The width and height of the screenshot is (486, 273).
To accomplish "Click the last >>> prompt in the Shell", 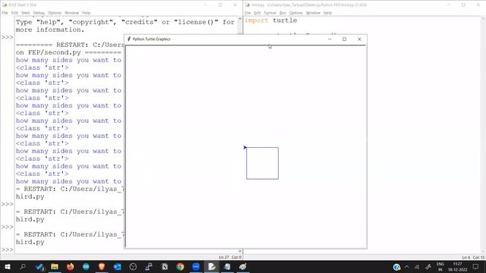I will [7, 249].
